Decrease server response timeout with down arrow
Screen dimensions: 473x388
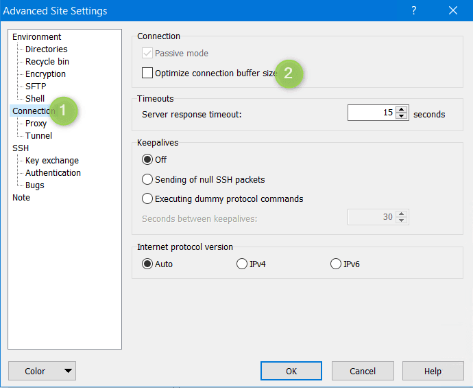pyautogui.click(x=402, y=117)
